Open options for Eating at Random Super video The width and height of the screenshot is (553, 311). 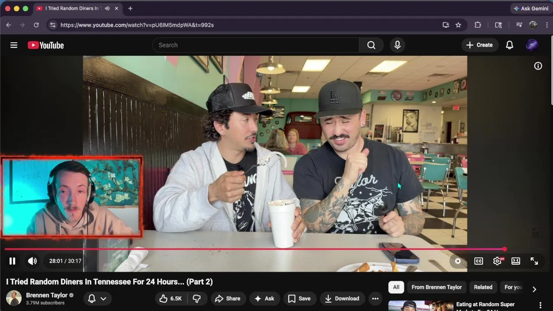pyautogui.click(x=540, y=305)
